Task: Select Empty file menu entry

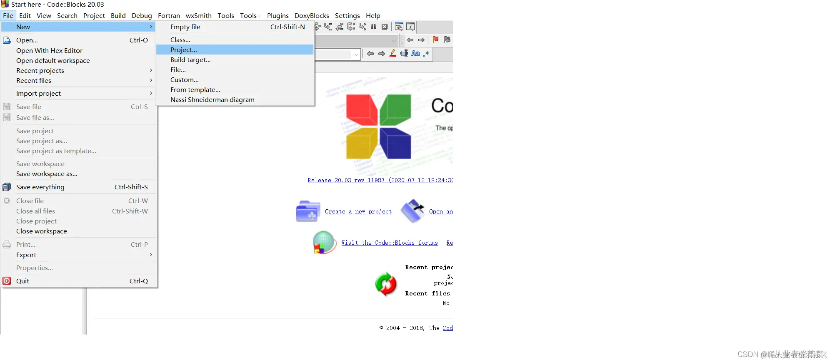Action: pos(235,27)
